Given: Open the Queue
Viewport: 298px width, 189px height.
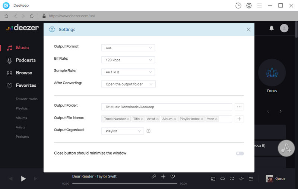Looking at the screenshot, I should click(280, 179).
